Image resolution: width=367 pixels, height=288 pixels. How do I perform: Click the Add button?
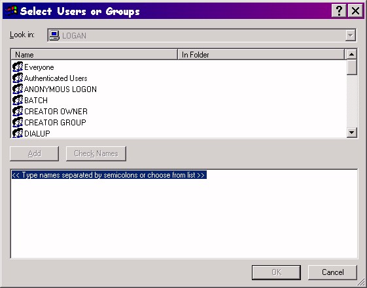pyautogui.click(x=35, y=153)
